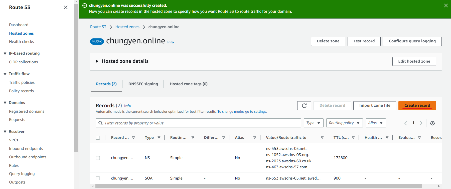Tick the checkbox for the SOA record

pos(98,178)
